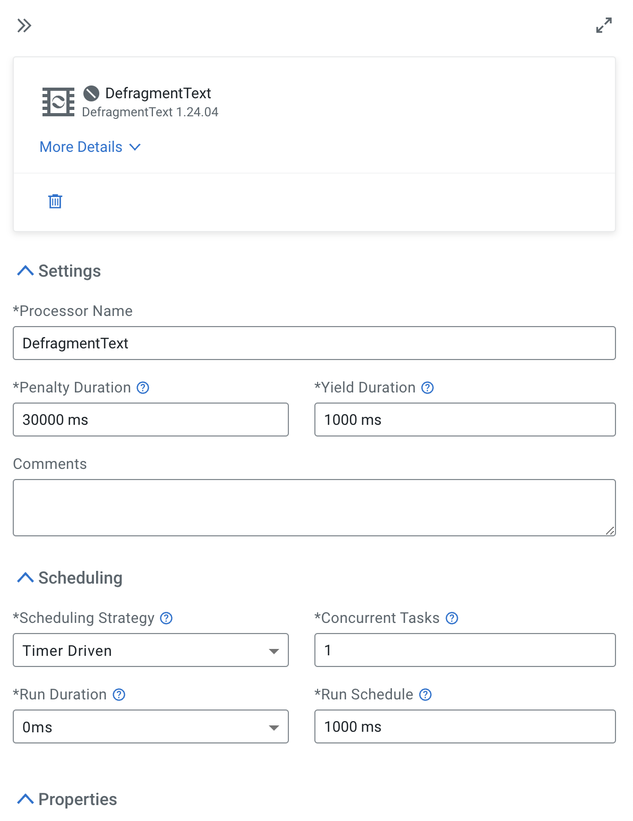The height and width of the screenshot is (821, 633).
Task: Open the Scheduling Strategy Timer Driven dropdown
Action: click(x=151, y=650)
